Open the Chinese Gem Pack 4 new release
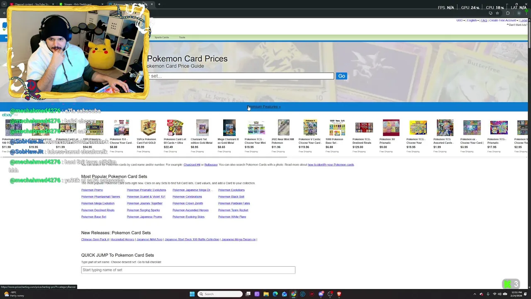Image resolution: width=531 pixels, height=299 pixels. click(95, 240)
